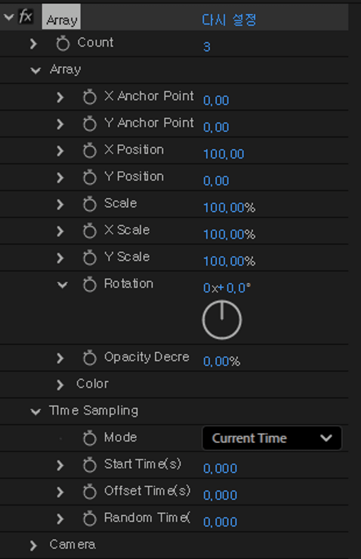Image resolution: width=361 pixels, height=559 pixels.
Task: Expand the Color property group
Action: tap(60, 385)
